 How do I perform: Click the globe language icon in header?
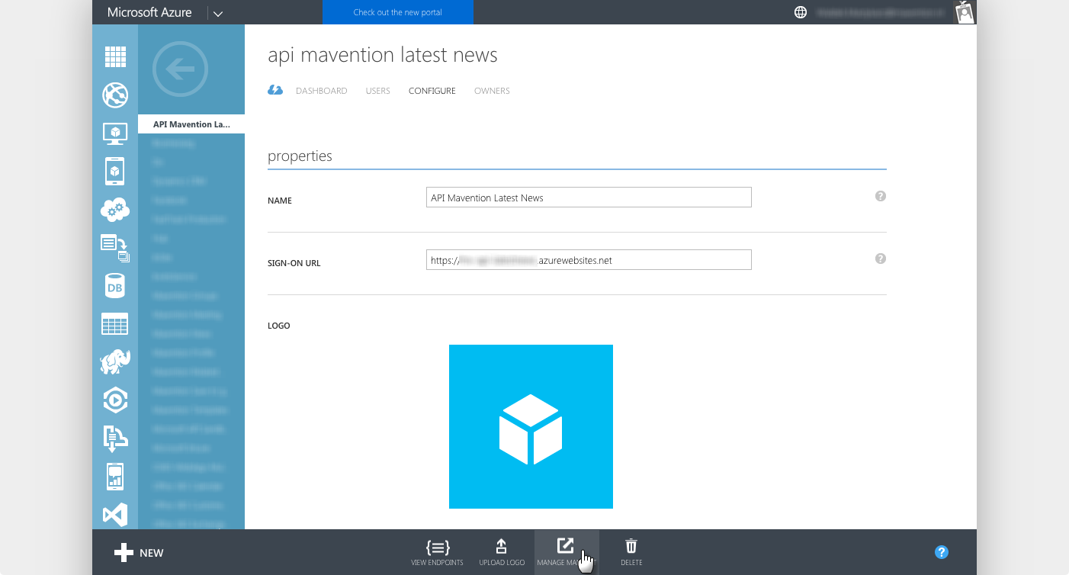[801, 12]
